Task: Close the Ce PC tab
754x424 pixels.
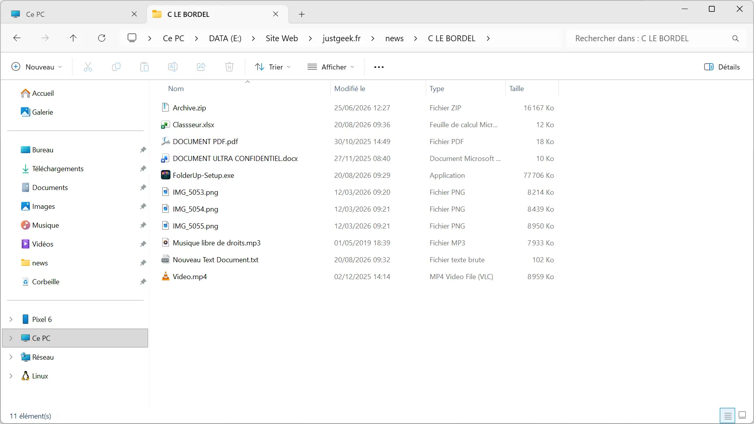Action: [134, 14]
